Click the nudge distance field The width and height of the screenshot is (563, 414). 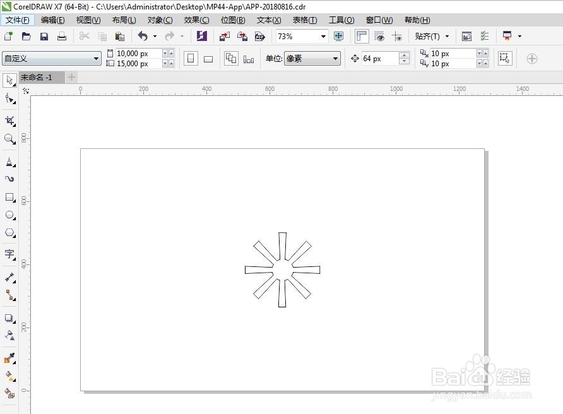[x=381, y=59]
